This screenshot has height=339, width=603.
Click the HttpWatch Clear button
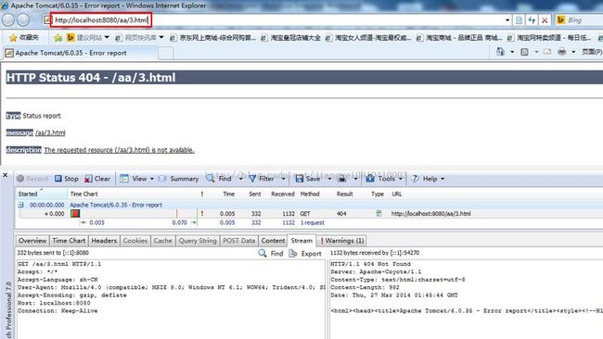[97, 179]
